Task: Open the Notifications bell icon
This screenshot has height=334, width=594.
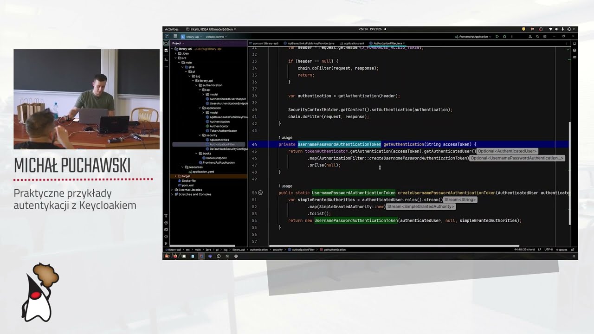Action: click(575, 43)
